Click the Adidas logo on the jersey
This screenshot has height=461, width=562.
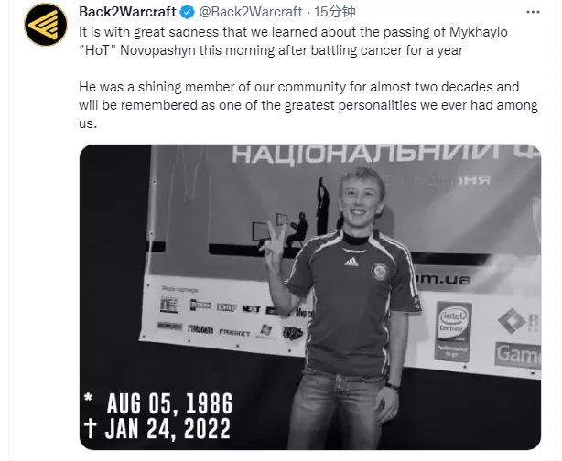(351, 262)
